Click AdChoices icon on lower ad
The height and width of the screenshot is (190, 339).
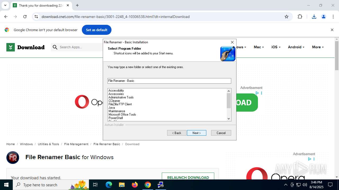point(309,159)
